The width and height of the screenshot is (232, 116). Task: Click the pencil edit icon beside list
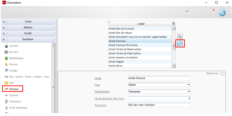(180, 36)
